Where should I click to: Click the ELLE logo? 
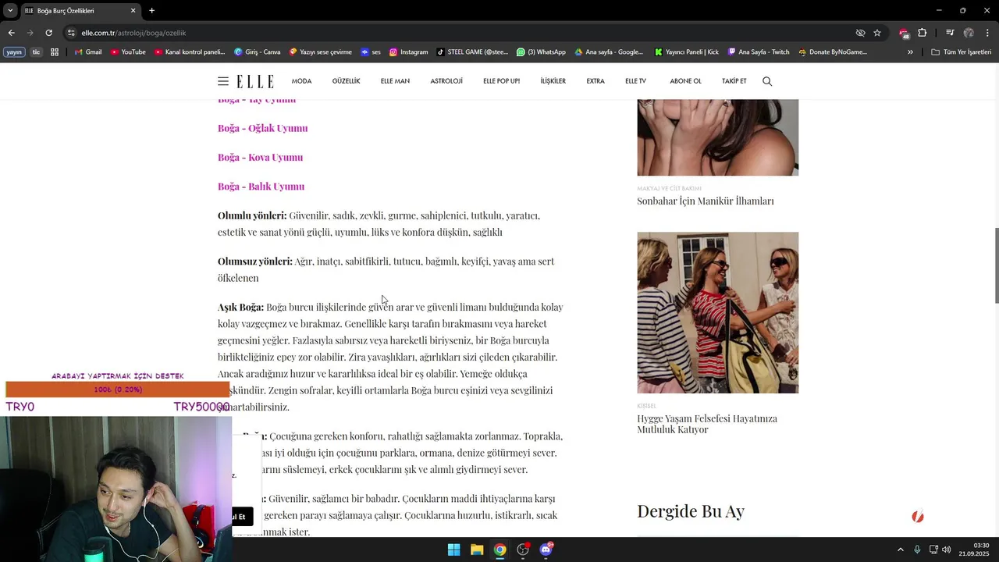point(255,81)
